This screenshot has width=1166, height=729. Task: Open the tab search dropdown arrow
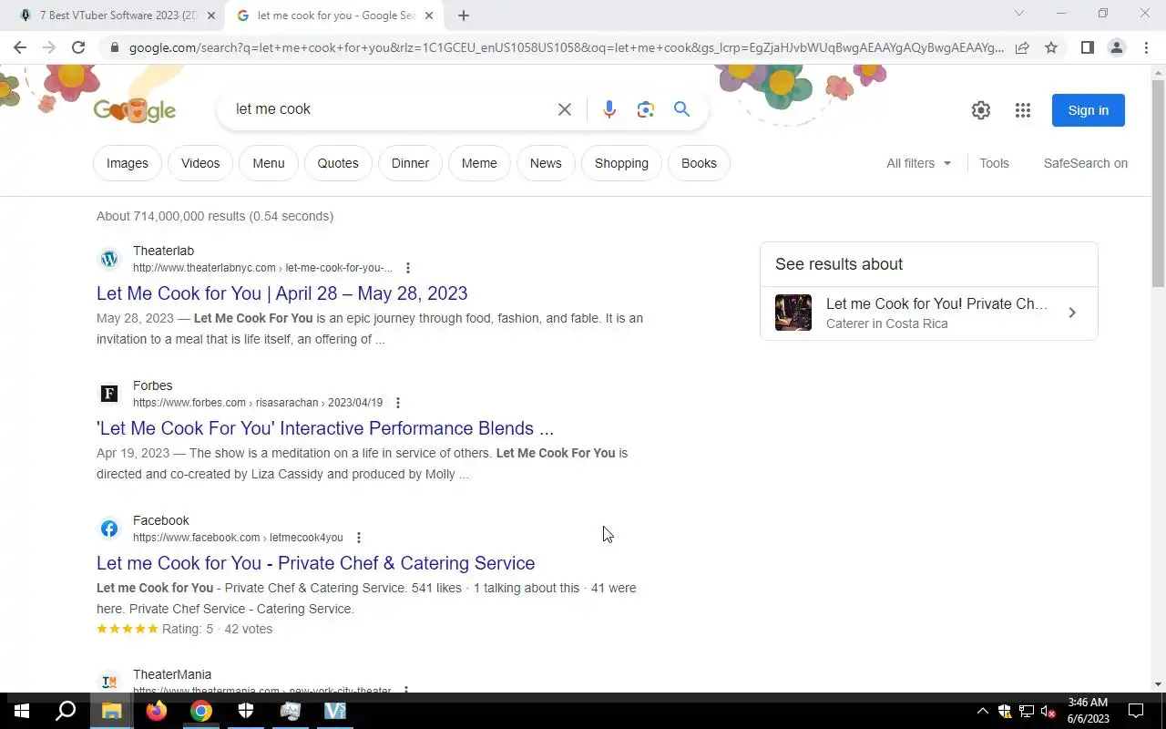1019,14
